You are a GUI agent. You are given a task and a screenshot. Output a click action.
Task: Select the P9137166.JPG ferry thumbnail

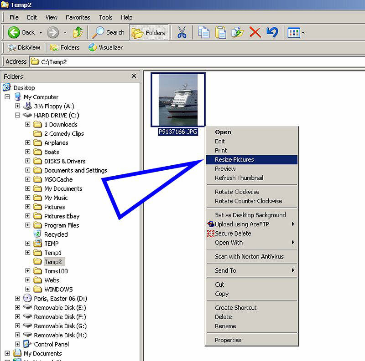pos(178,100)
